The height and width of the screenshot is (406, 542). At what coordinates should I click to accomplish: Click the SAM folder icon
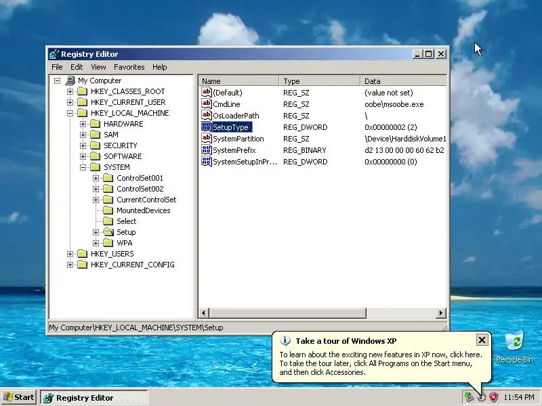[95, 135]
